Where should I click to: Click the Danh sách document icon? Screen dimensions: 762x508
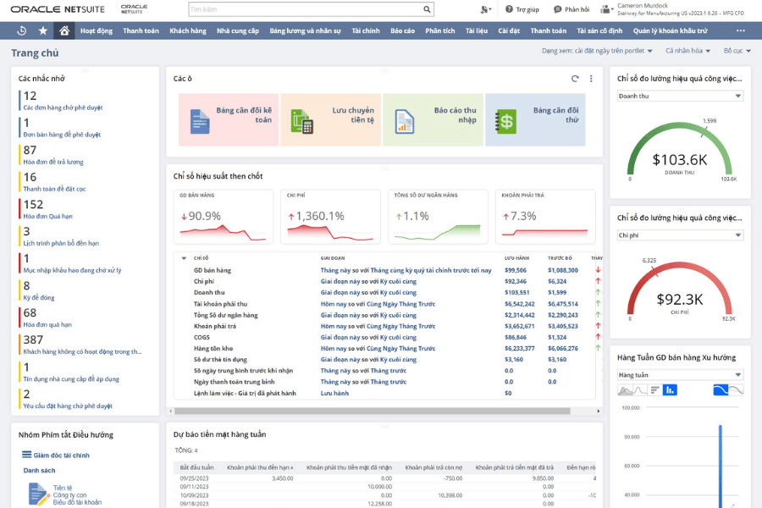tap(38, 494)
